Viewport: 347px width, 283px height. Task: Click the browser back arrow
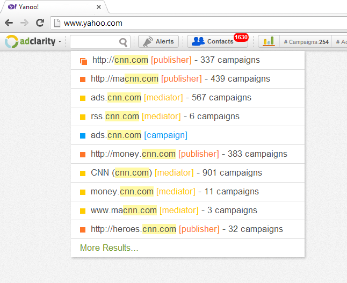(x=9, y=23)
